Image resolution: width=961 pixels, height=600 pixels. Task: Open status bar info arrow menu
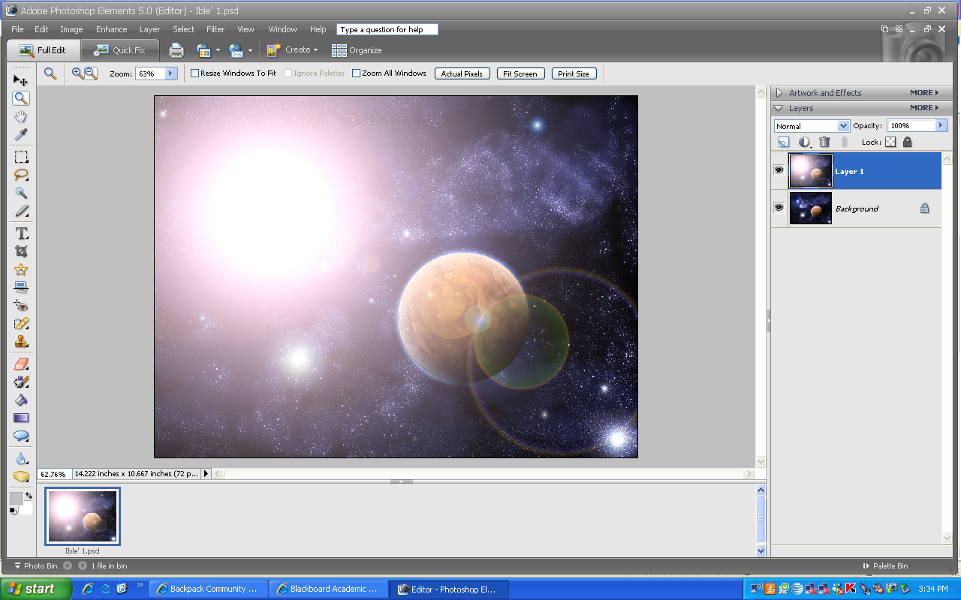206,474
